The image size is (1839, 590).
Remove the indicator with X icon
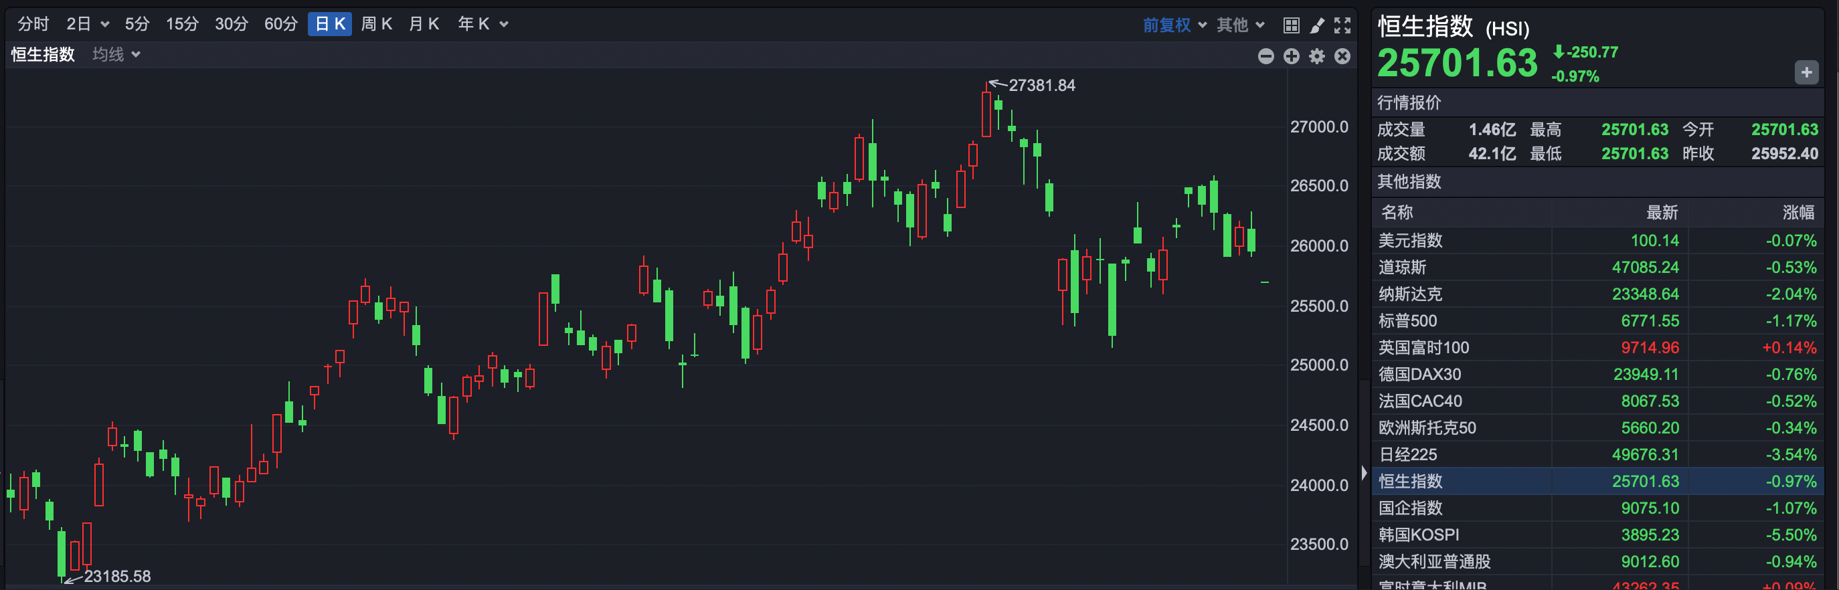pyautogui.click(x=1343, y=56)
